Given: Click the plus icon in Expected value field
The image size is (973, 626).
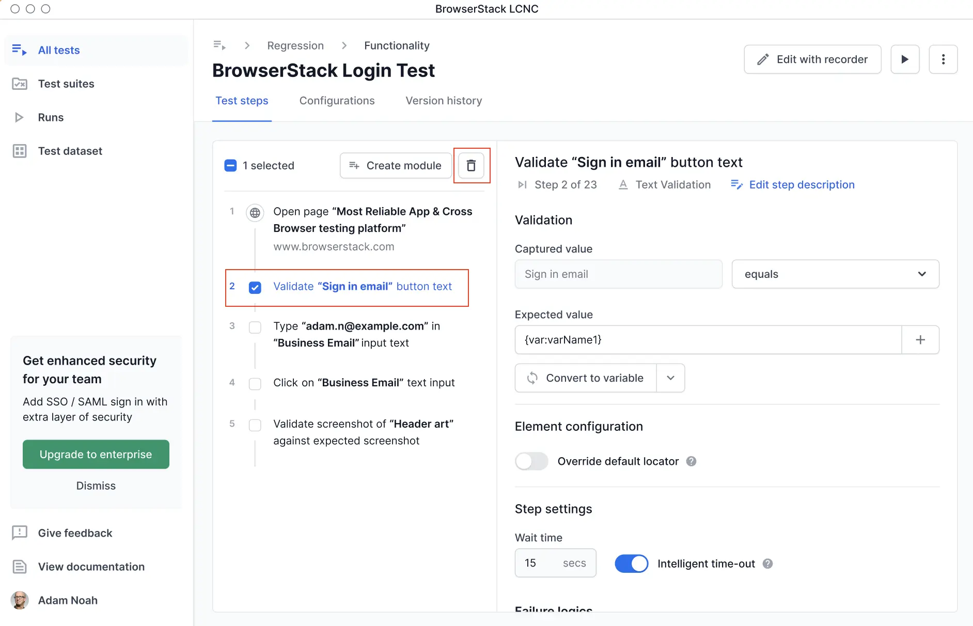Looking at the screenshot, I should point(920,340).
